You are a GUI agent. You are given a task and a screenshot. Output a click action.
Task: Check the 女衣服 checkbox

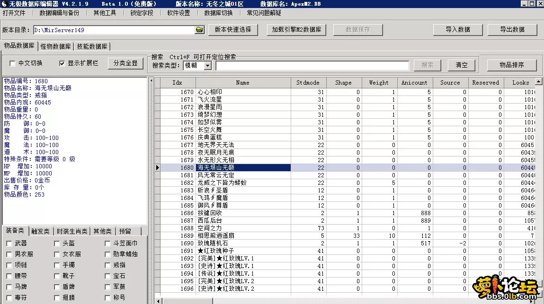coord(57,254)
